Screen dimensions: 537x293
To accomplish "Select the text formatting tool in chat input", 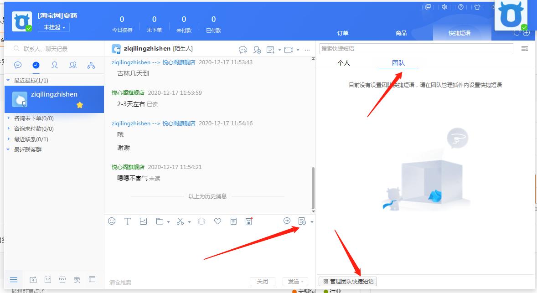I will (128, 221).
